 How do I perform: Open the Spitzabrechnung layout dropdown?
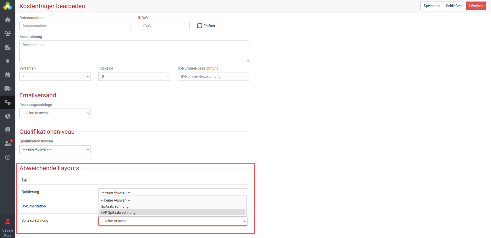(x=173, y=221)
